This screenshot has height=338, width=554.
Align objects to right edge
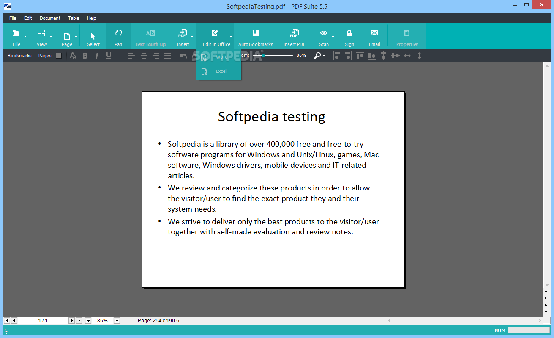tap(348, 56)
